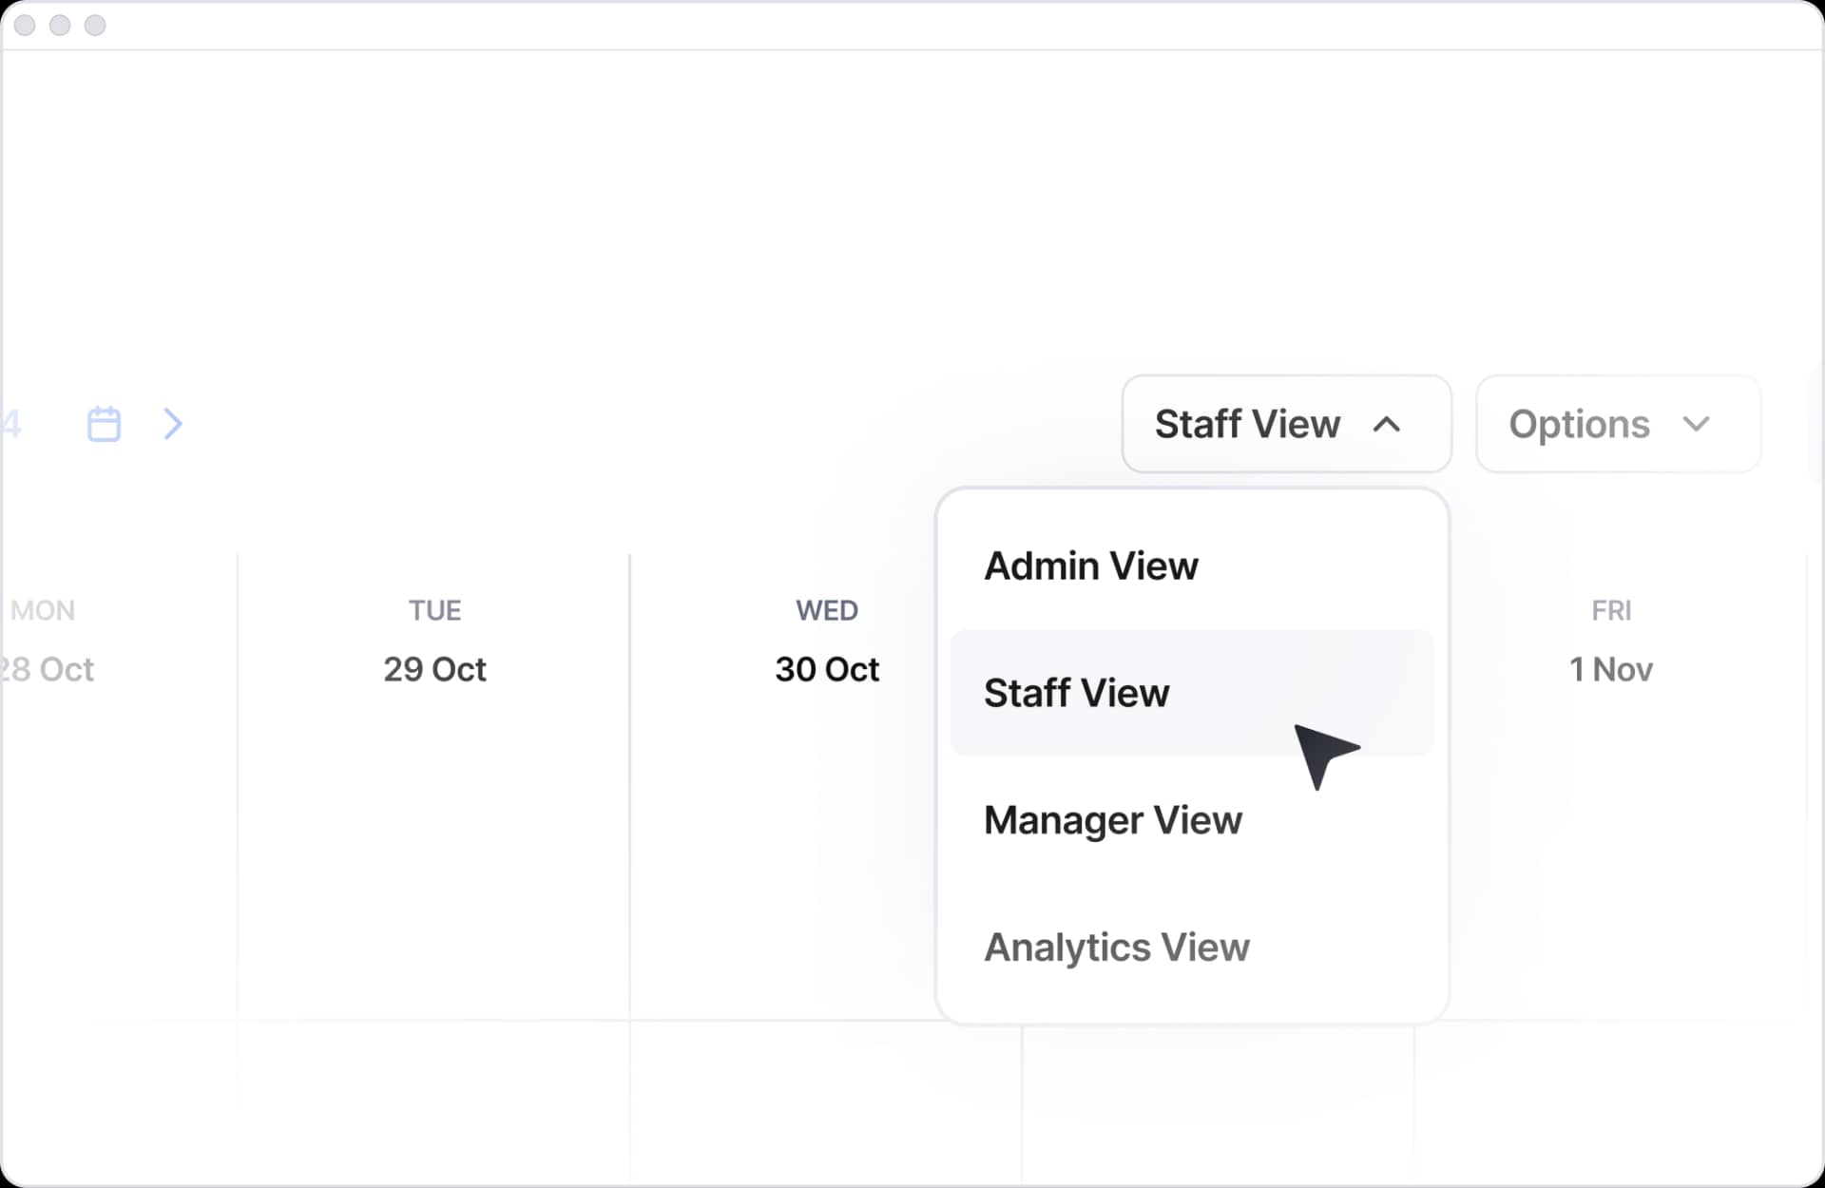Click the down chevron in Options

point(1696,424)
